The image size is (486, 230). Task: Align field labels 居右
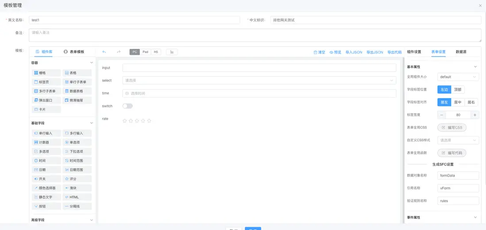471,102
